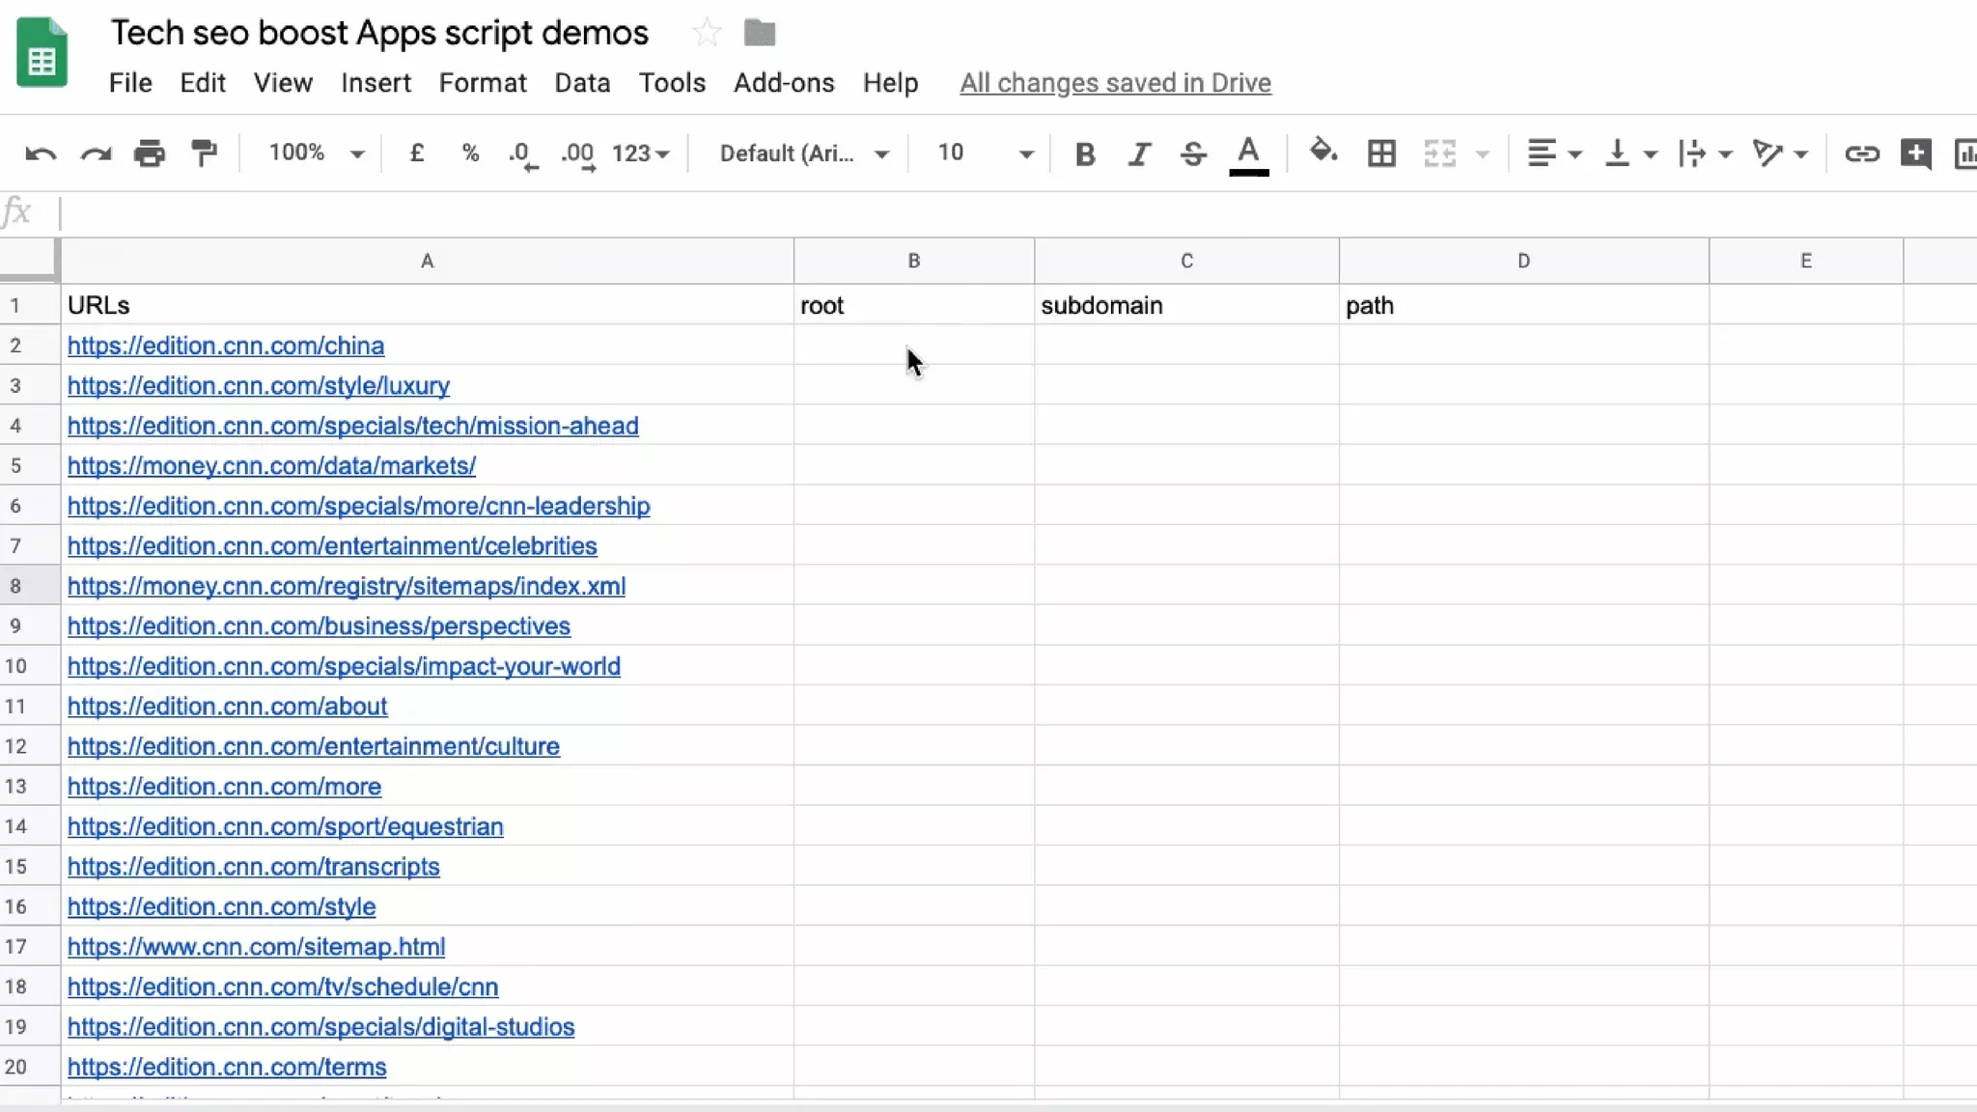Click the insert comment icon
The width and height of the screenshot is (1977, 1112).
1915,153
